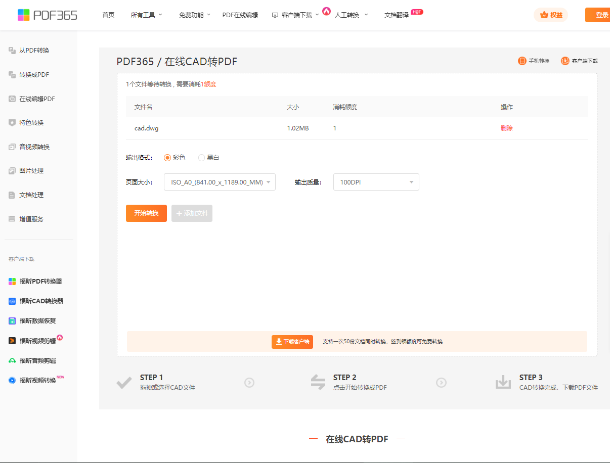The width and height of the screenshot is (610, 463).
Task: Click the 特色转换 shield icon
Action: [x=12, y=123]
